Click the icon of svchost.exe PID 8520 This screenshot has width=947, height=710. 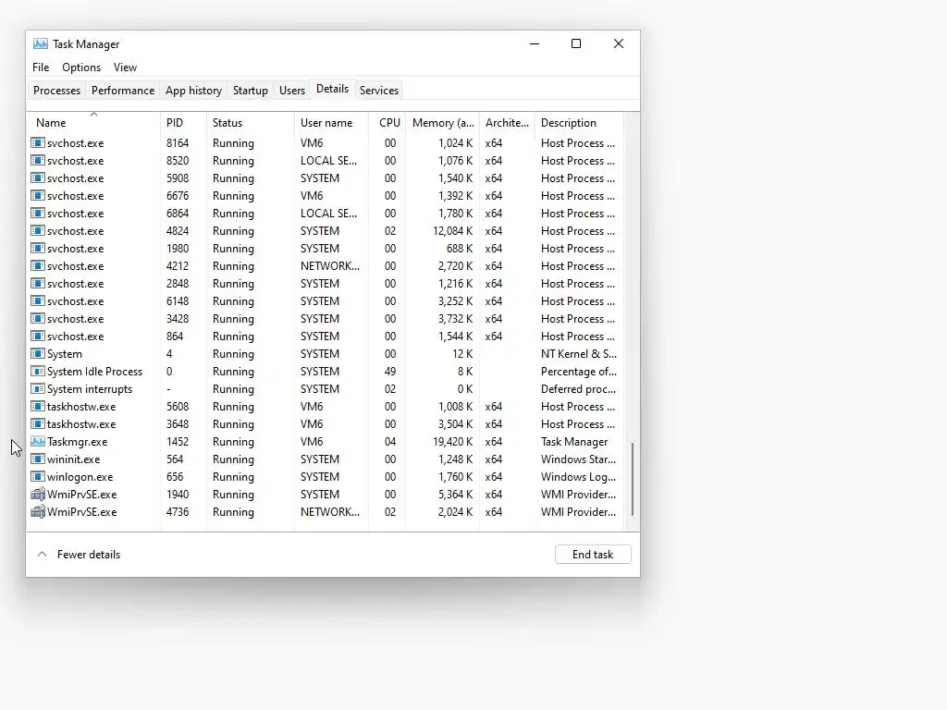click(37, 161)
